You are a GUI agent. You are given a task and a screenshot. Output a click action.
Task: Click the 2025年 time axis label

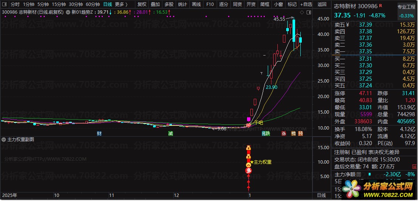10,195
